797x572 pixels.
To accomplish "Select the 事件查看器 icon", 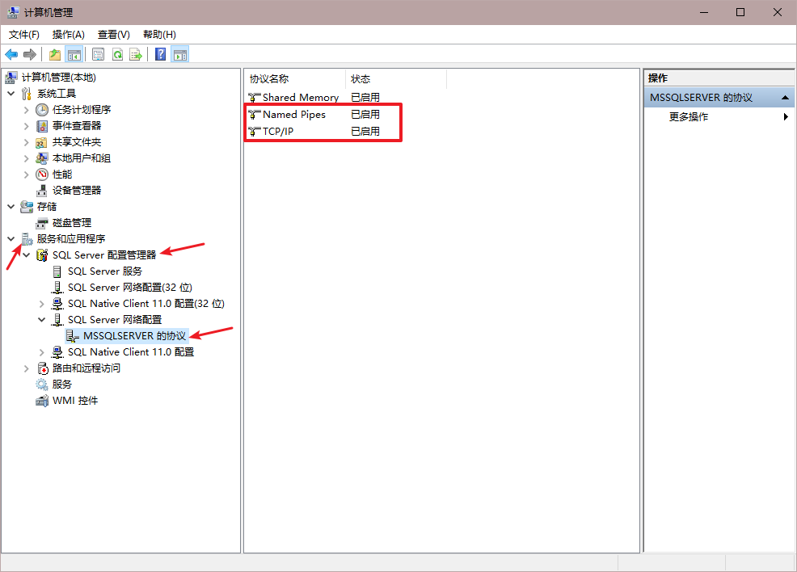I will click(42, 126).
